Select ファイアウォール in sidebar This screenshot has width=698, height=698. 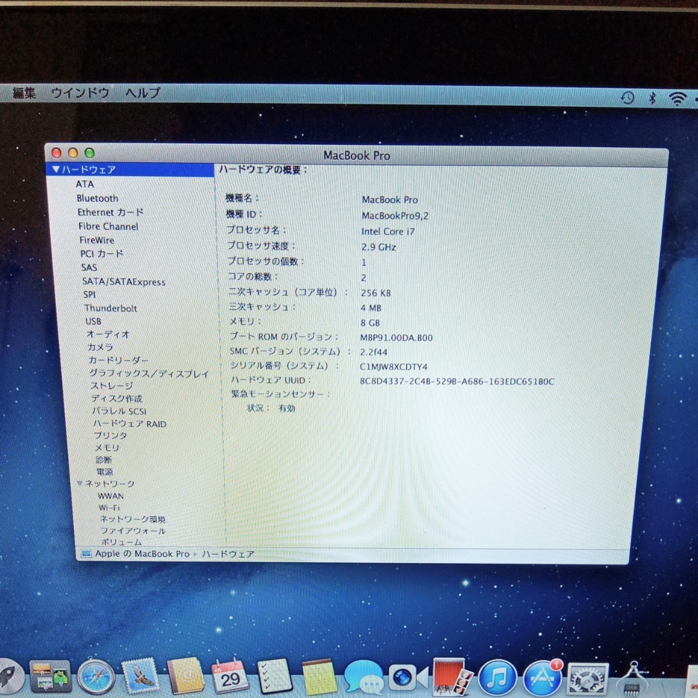click(x=133, y=531)
